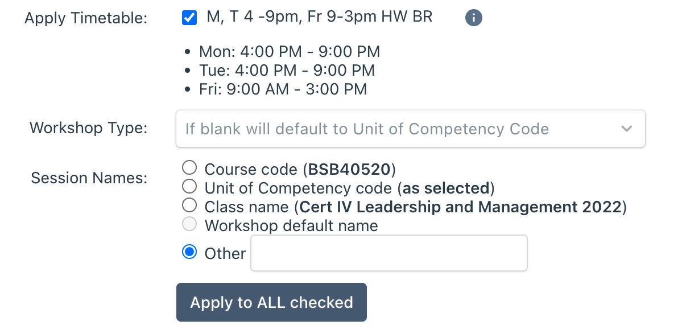The height and width of the screenshot is (329, 686).
Task: Click the bold 'as selected' text
Action: click(x=446, y=188)
